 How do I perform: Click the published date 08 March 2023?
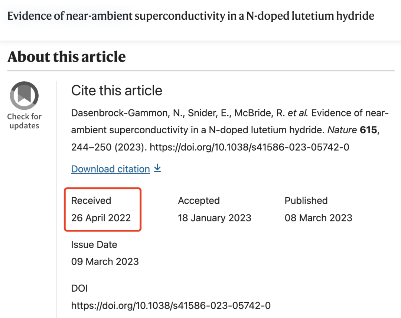pos(318,218)
